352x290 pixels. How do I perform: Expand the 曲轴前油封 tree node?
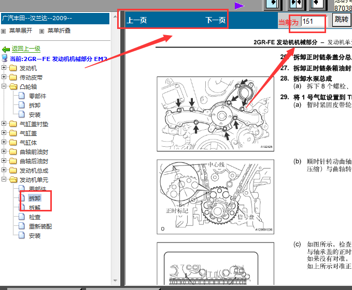(4, 151)
